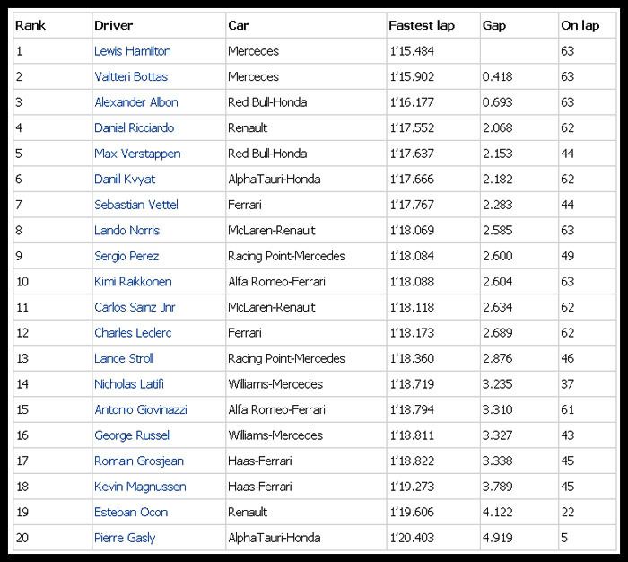628x562 pixels.
Task: Open Valtteri Bottas driver link
Action: [131, 76]
